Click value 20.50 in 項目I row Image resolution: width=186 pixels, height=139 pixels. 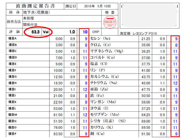[x=58, y=90]
